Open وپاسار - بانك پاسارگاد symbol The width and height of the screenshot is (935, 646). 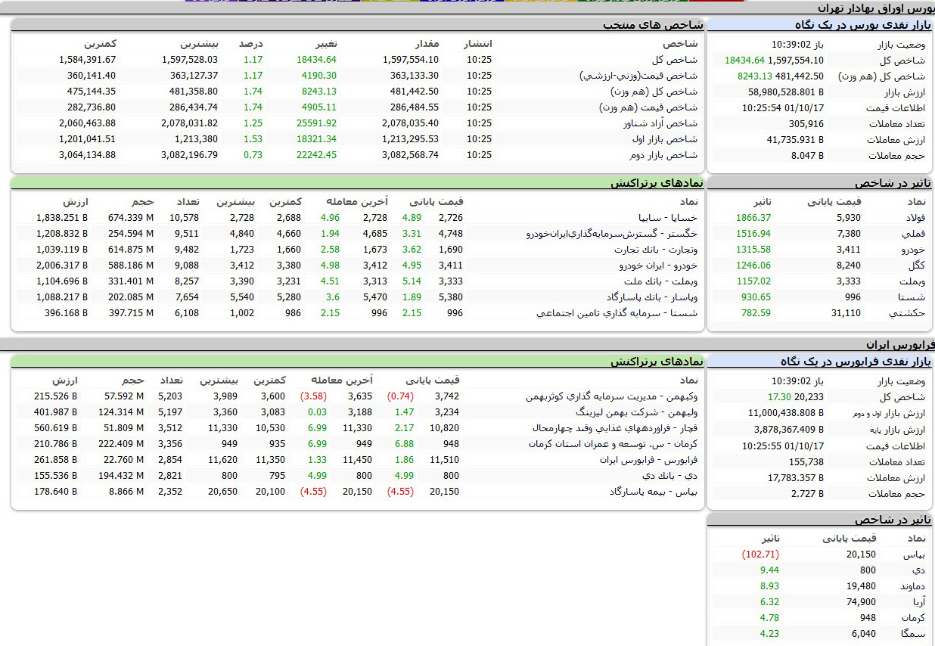tap(651, 297)
